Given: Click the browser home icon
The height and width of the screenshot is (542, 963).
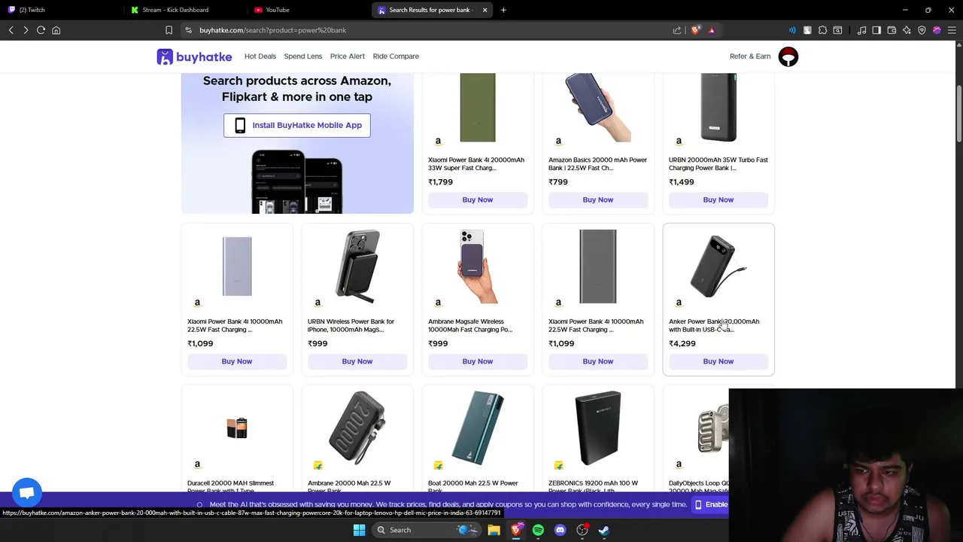Looking at the screenshot, I should [x=56, y=30].
